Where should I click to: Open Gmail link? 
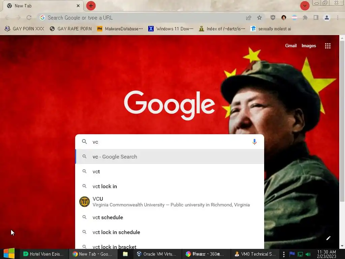291,46
